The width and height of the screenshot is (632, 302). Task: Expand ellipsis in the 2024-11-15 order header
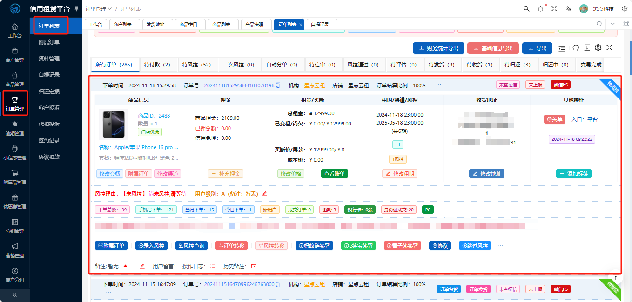108,293
